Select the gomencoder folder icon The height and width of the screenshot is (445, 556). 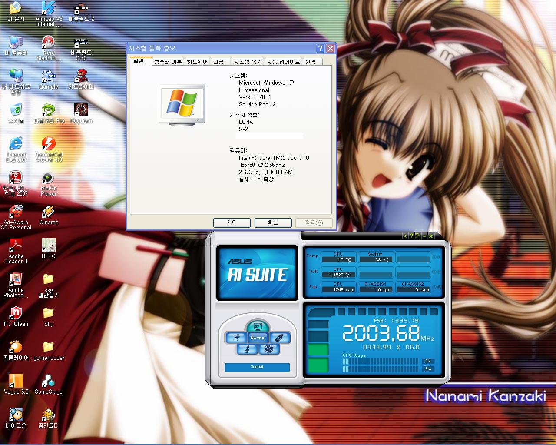(49, 351)
